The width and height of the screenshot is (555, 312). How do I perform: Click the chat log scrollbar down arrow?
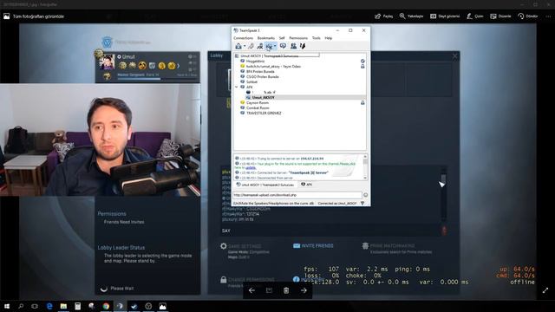click(365, 178)
